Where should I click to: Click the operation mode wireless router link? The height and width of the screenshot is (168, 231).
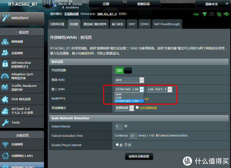[71, 14]
